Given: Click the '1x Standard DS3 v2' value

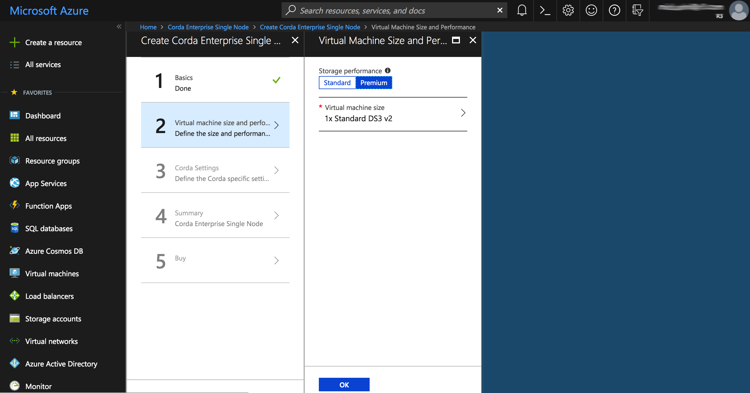Looking at the screenshot, I should coord(358,119).
